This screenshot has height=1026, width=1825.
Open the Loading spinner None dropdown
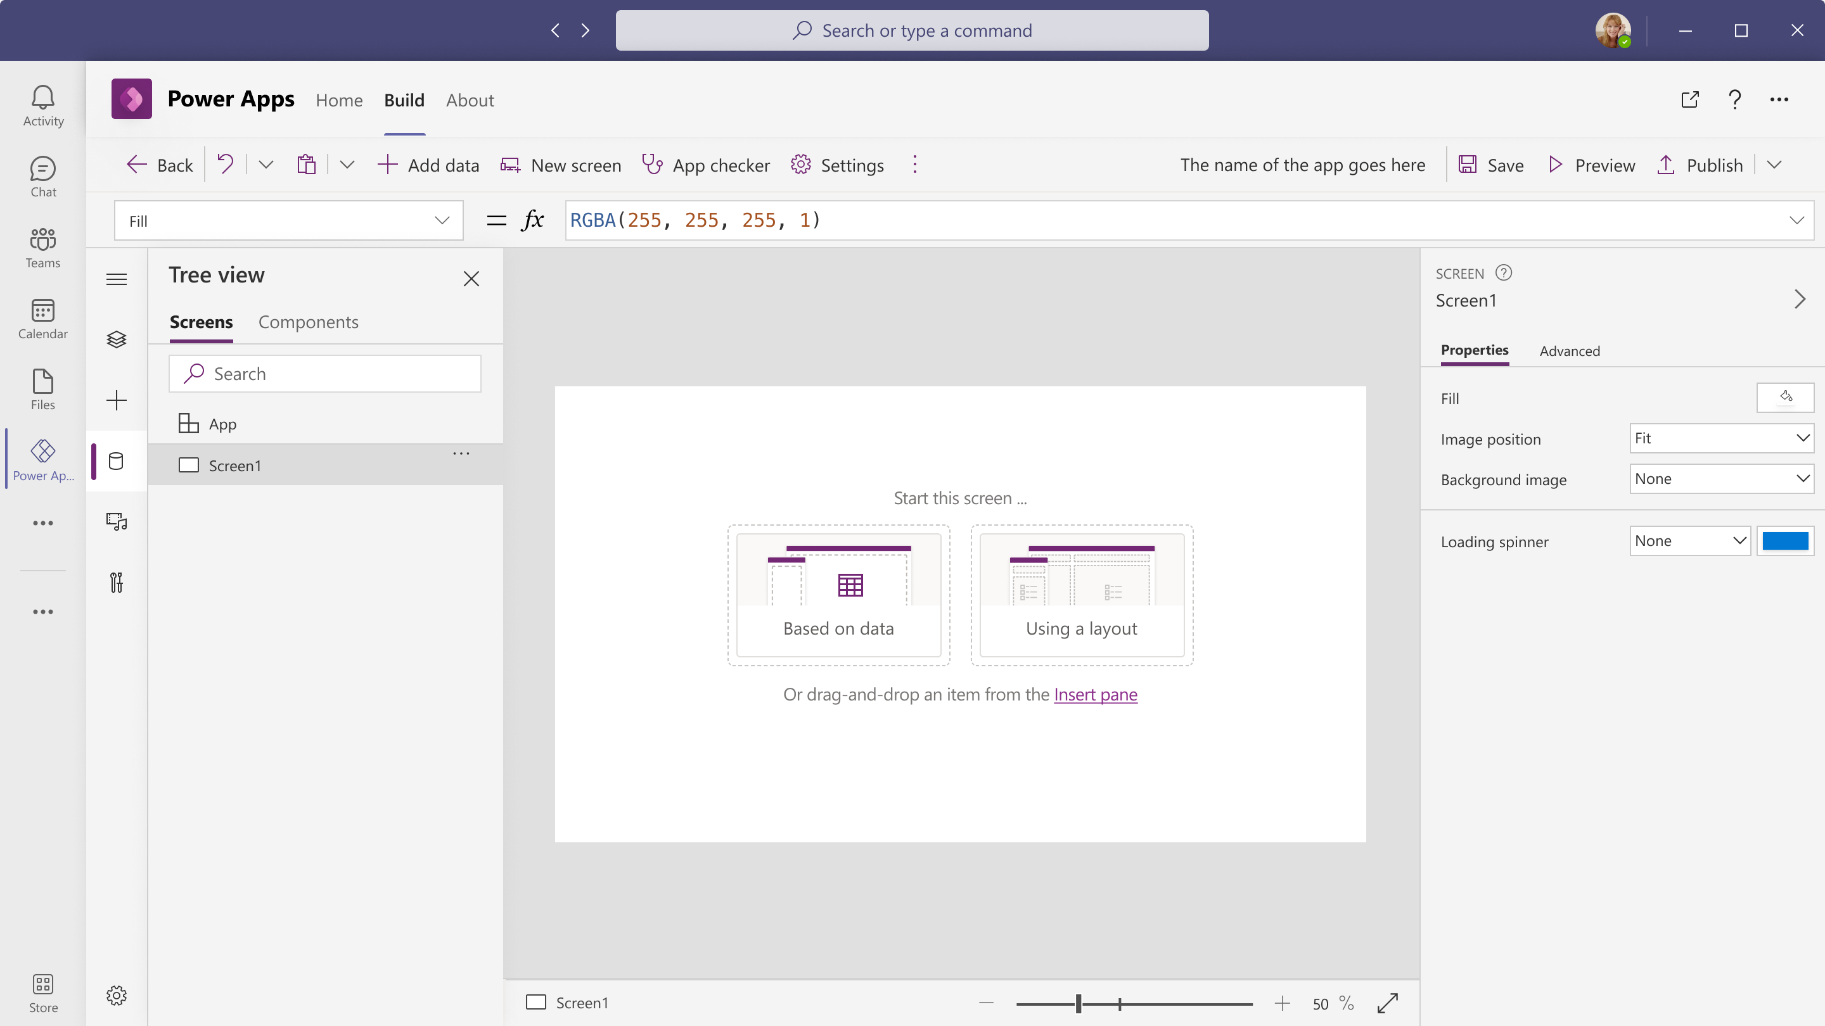point(1689,541)
